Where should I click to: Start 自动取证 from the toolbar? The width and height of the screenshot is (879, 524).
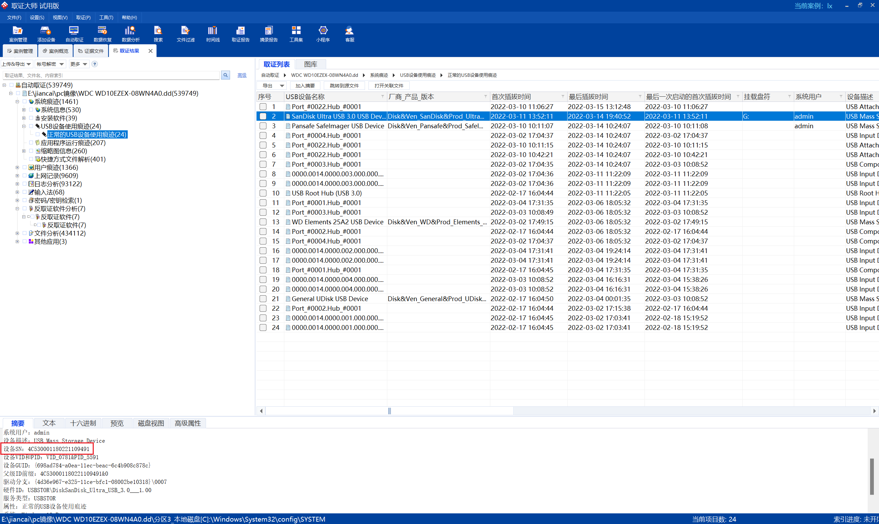(x=74, y=34)
